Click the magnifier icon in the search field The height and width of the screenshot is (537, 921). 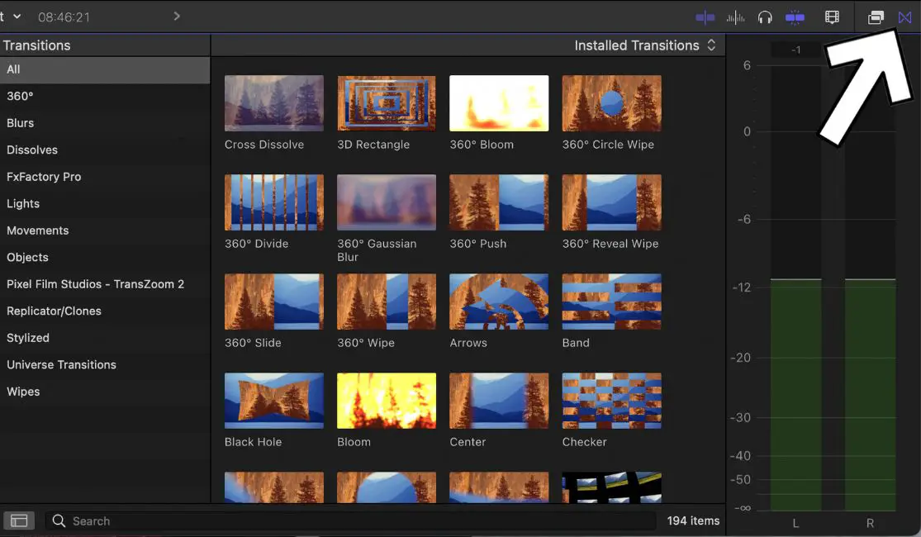58,520
